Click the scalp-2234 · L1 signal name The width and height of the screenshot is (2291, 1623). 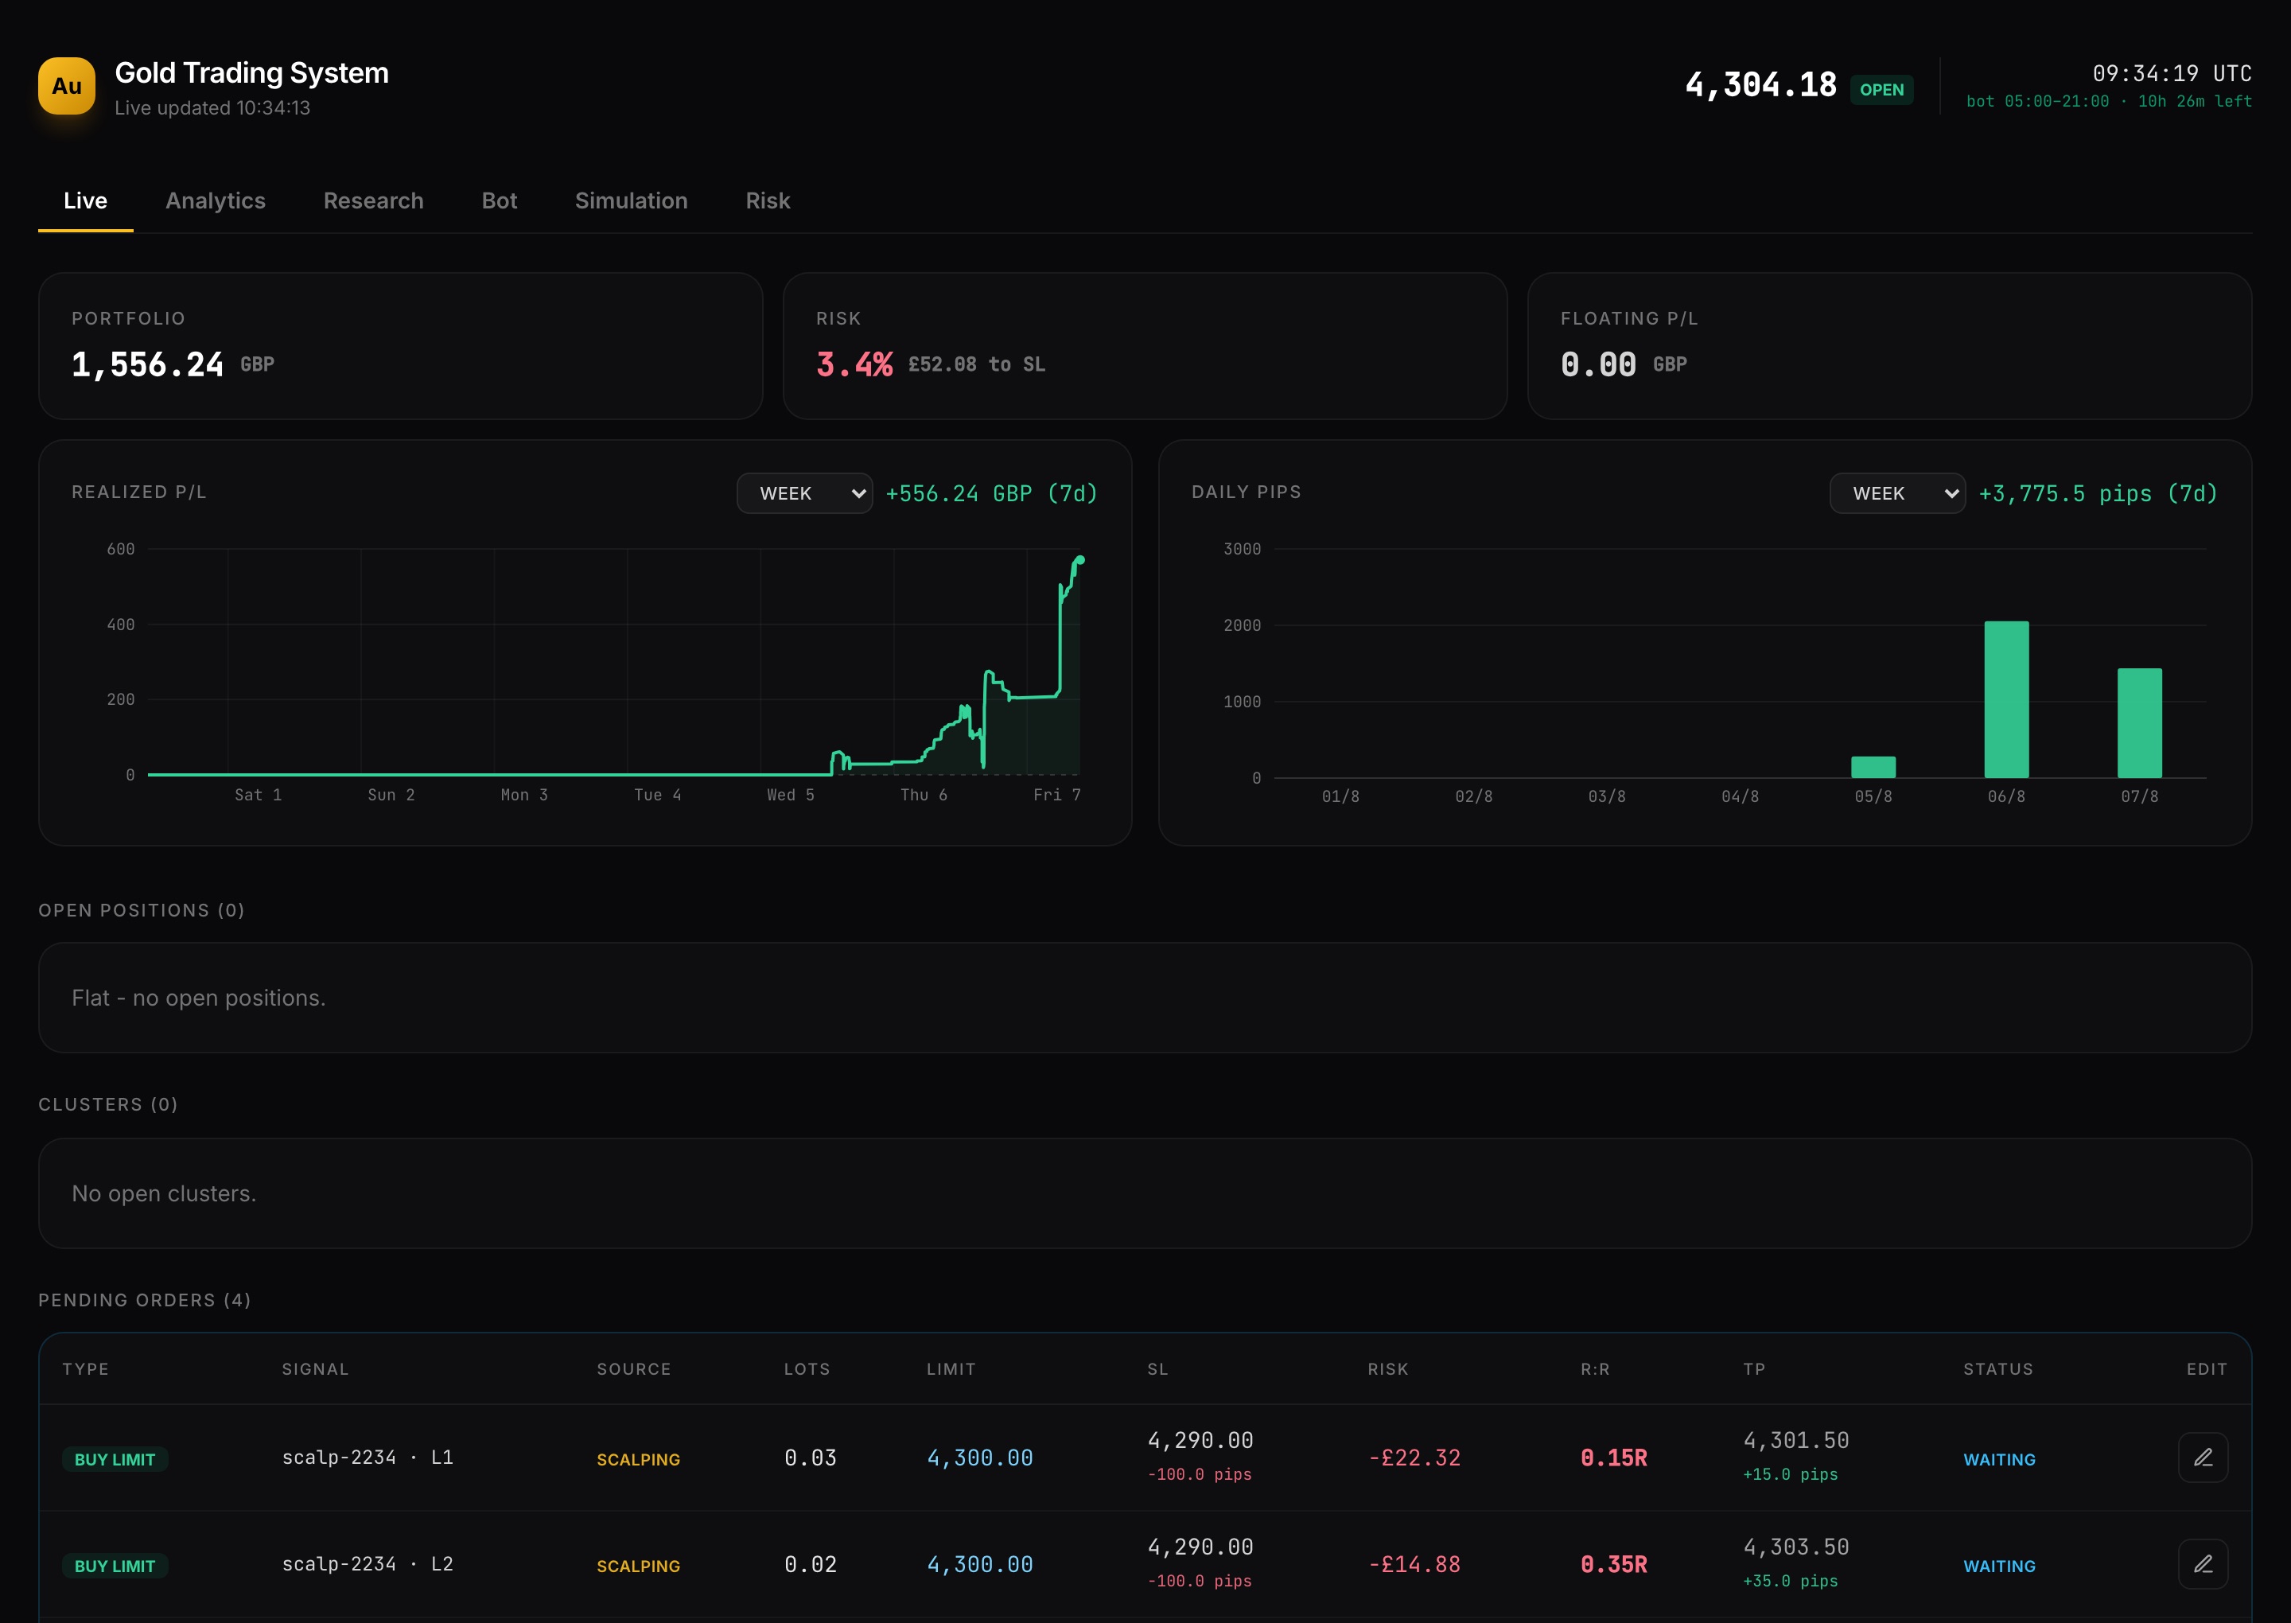pos(368,1458)
